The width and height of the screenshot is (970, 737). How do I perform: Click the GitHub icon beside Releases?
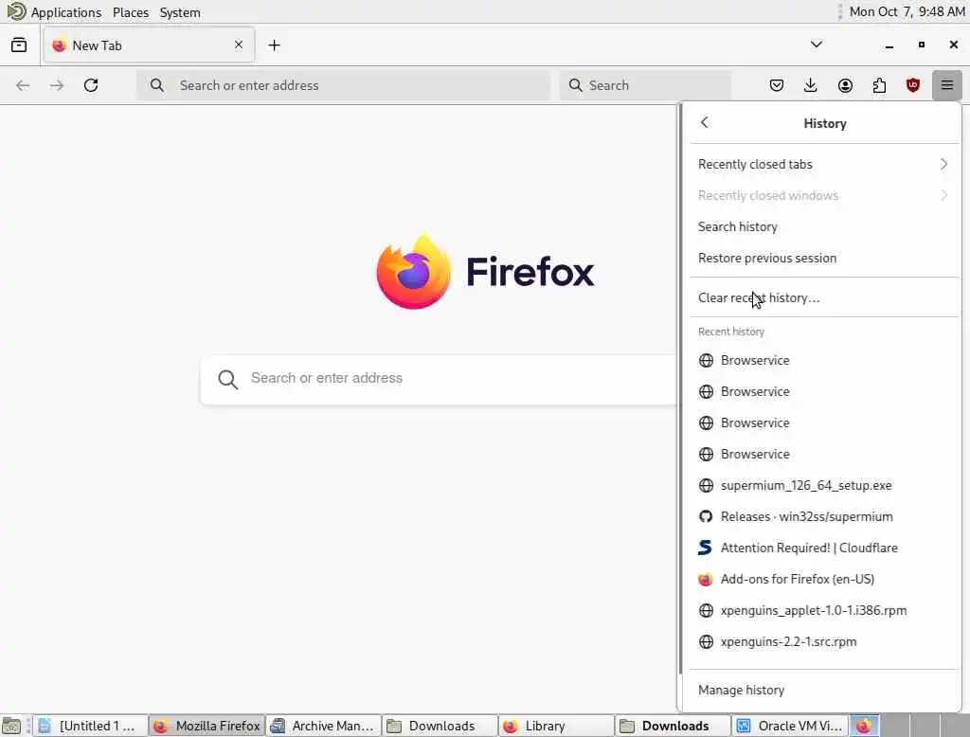click(706, 516)
